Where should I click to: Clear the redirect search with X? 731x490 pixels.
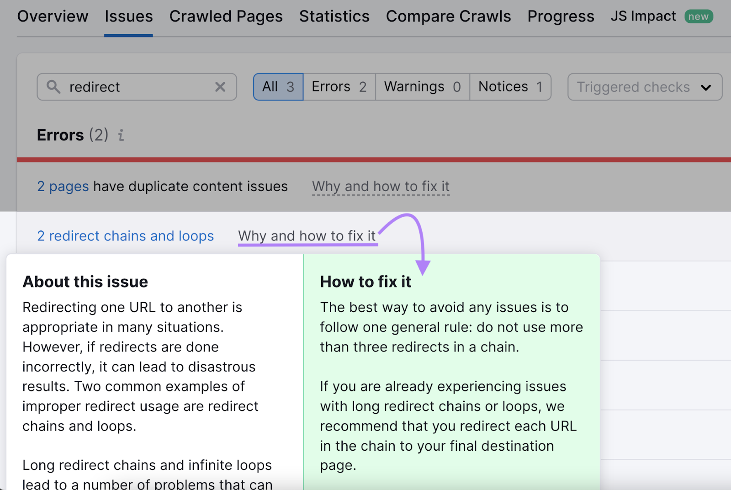pos(220,87)
